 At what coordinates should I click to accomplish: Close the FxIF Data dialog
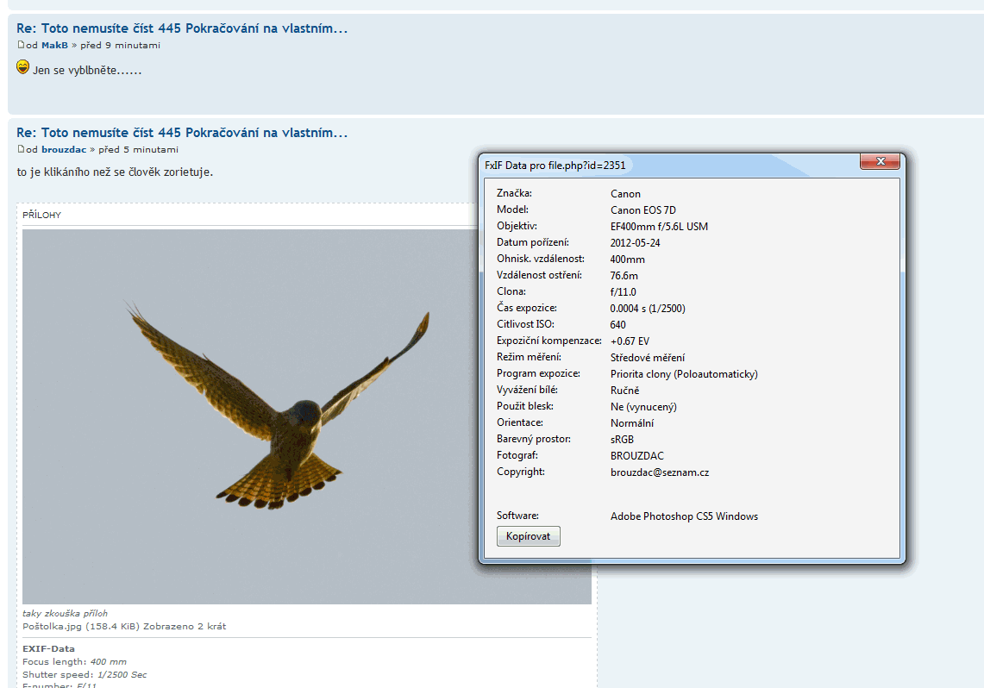[880, 162]
